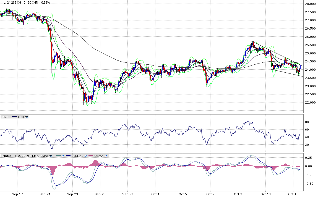Screen dimensions: 318x198
Task: Click the teal MACD line color swatch
Action: [58, 156]
